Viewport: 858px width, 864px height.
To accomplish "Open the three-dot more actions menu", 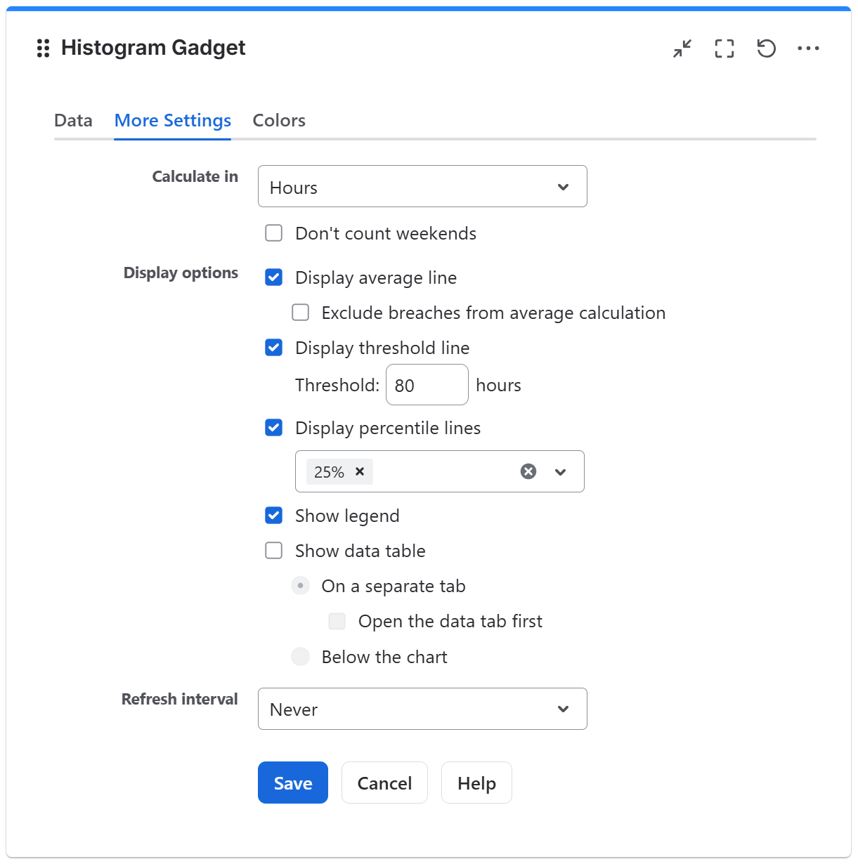I will [x=809, y=48].
